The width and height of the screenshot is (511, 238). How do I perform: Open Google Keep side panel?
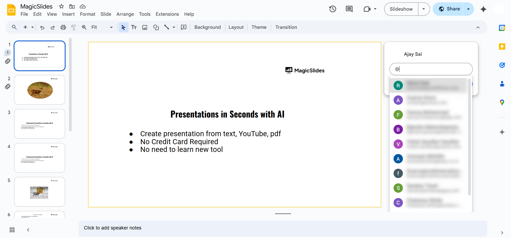pyautogui.click(x=502, y=47)
